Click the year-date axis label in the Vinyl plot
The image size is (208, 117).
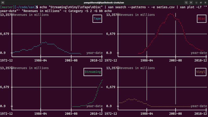pos(199,106)
